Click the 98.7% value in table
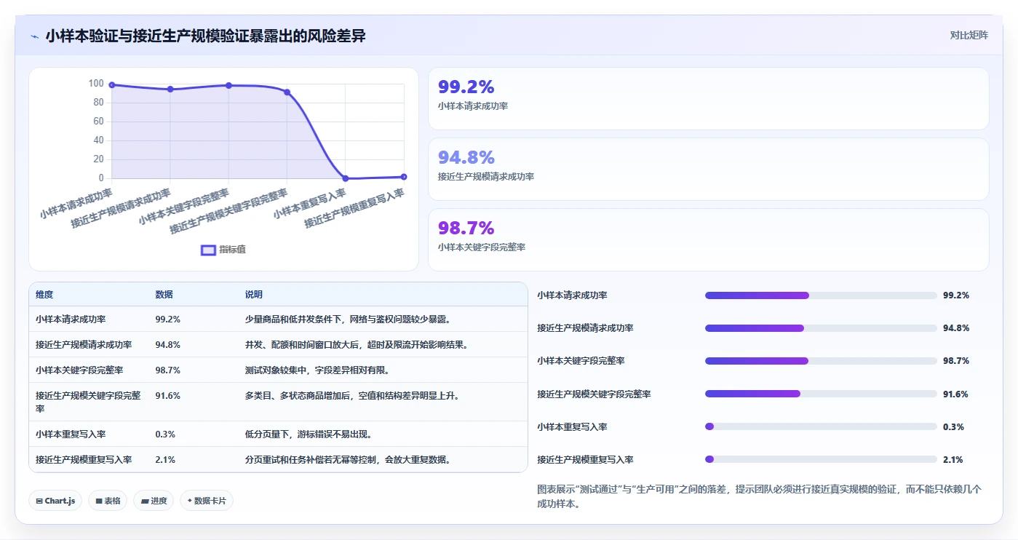 [168, 370]
